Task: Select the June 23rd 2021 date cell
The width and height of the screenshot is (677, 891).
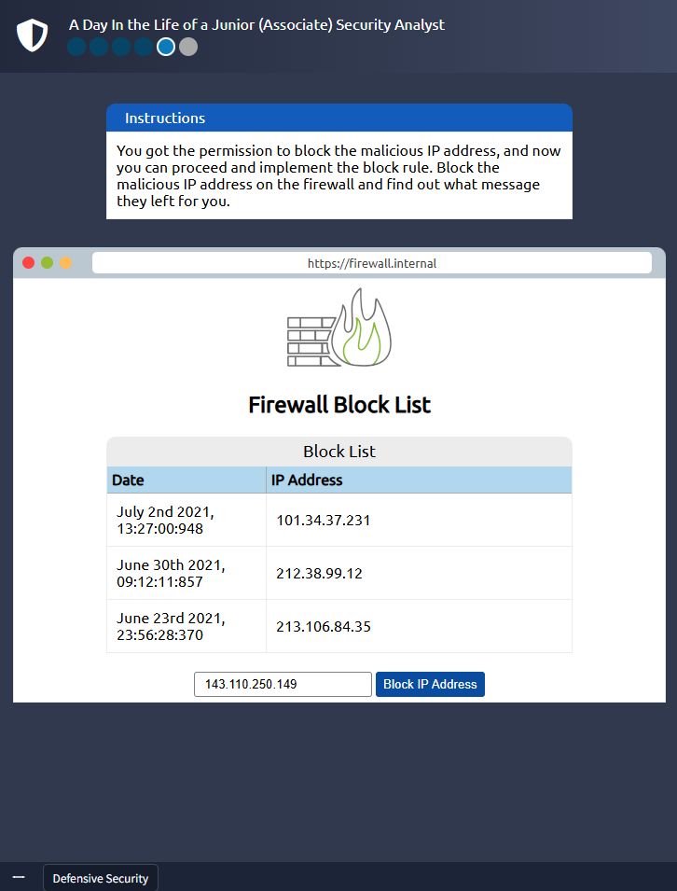Action: (187, 626)
